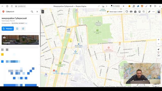Open the Панорама street view thumbnail

[20, 40]
